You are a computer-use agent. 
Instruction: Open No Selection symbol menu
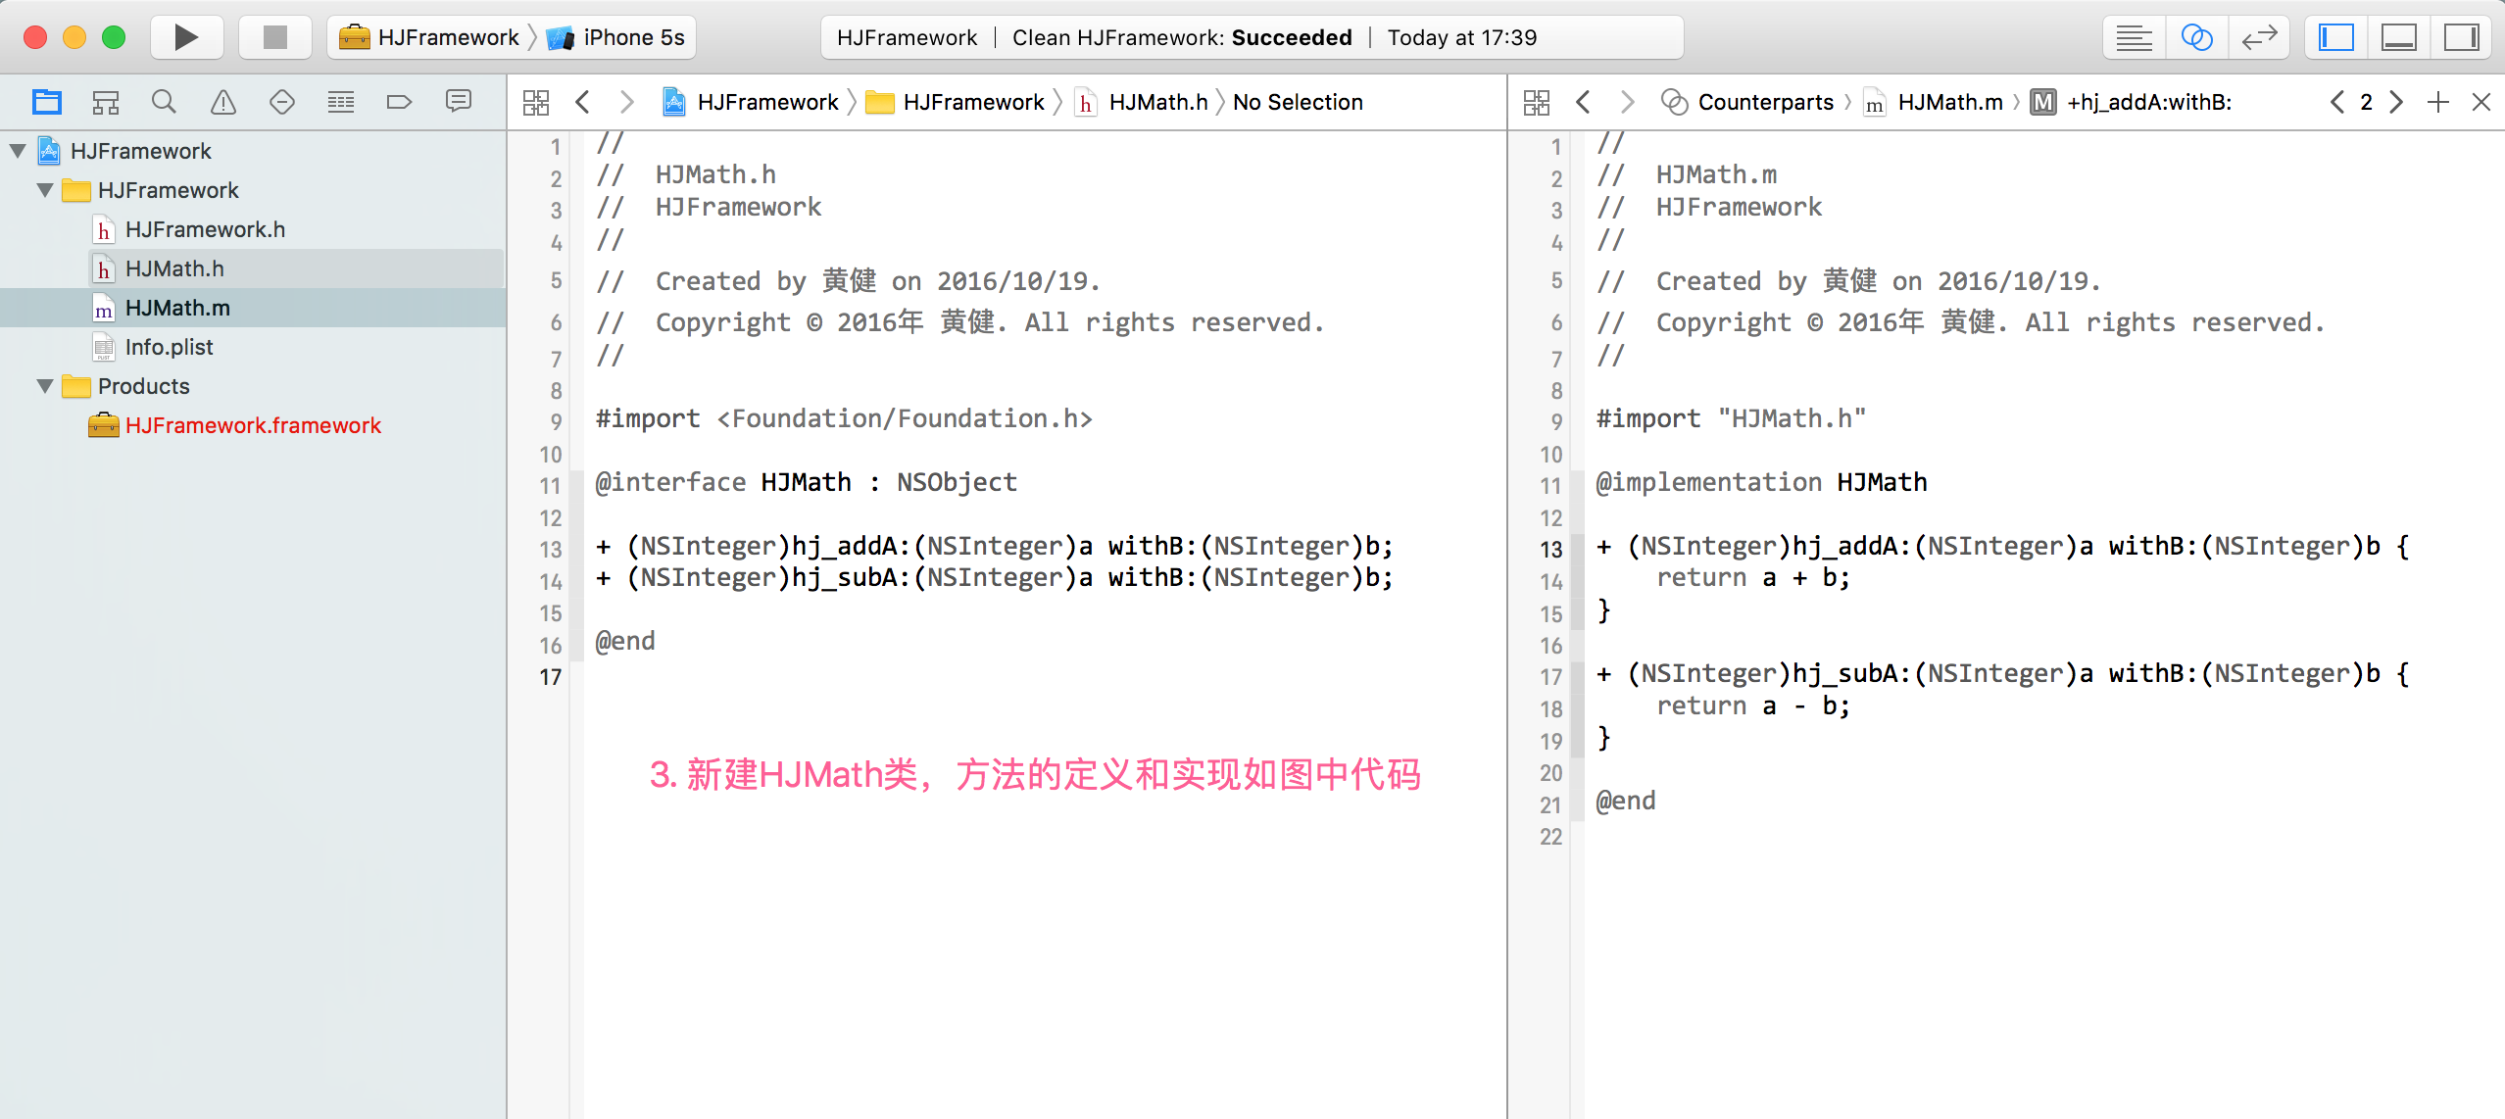[1298, 102]
